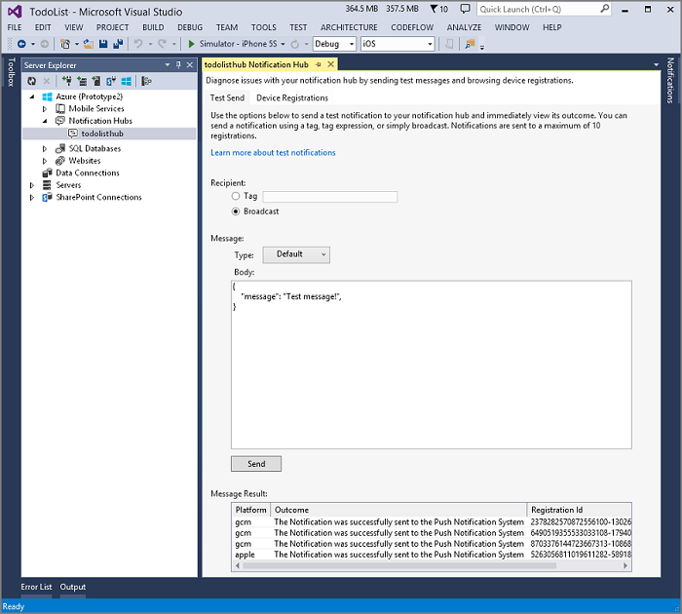Expand the Servers node
This screenshot has width=682, height=614.
[32, 185]
